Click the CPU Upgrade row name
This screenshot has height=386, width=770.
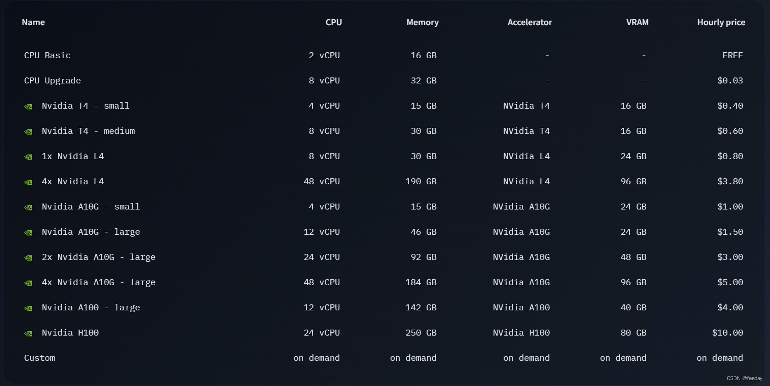52,81
